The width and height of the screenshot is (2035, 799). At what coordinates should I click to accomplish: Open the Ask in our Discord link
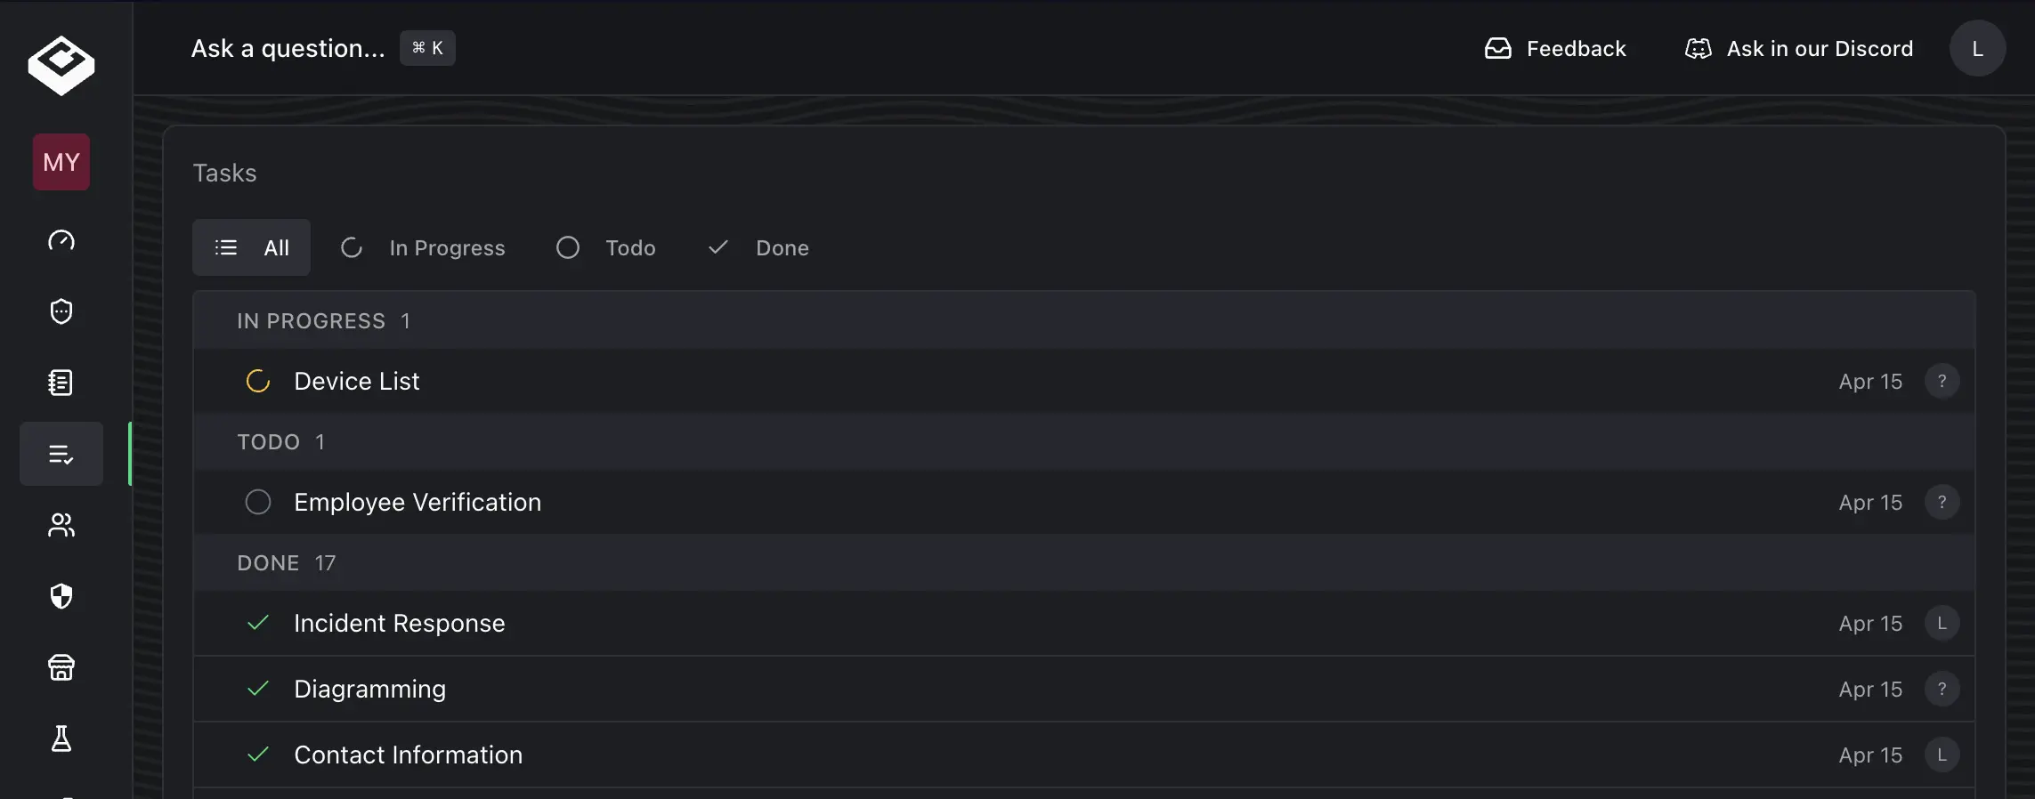point(1799,48)
